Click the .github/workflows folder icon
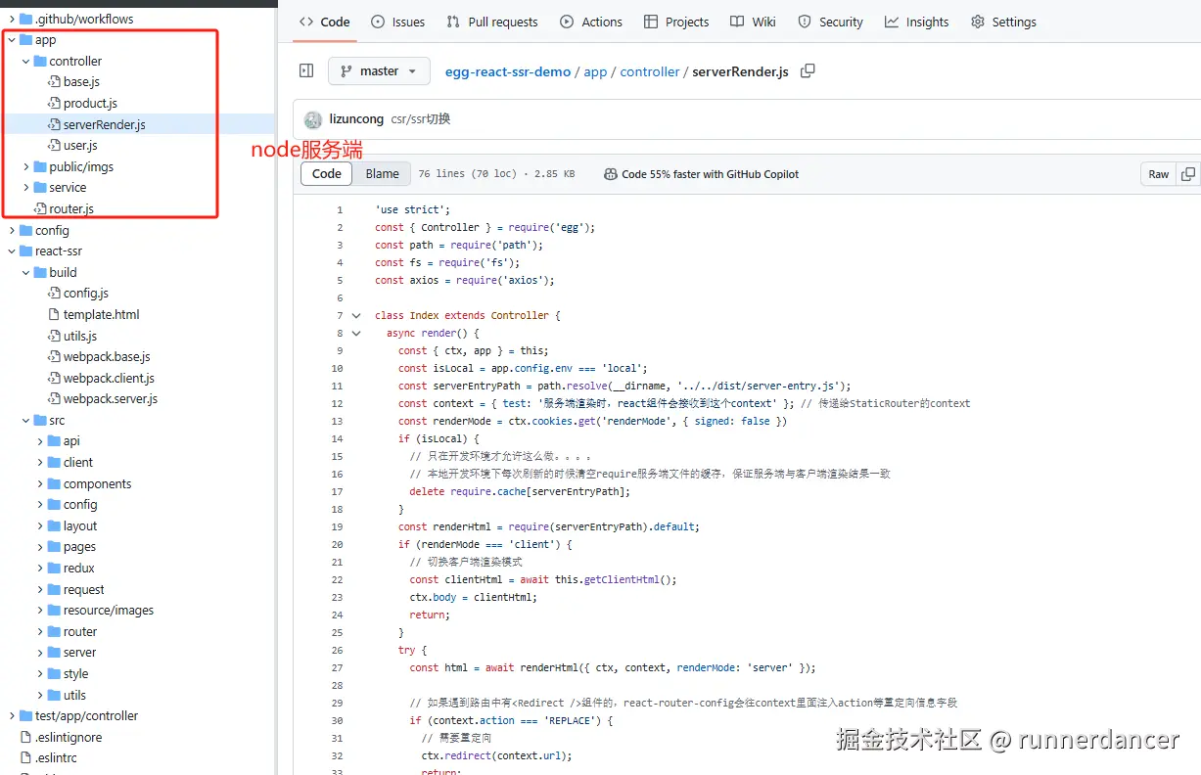 25,19
